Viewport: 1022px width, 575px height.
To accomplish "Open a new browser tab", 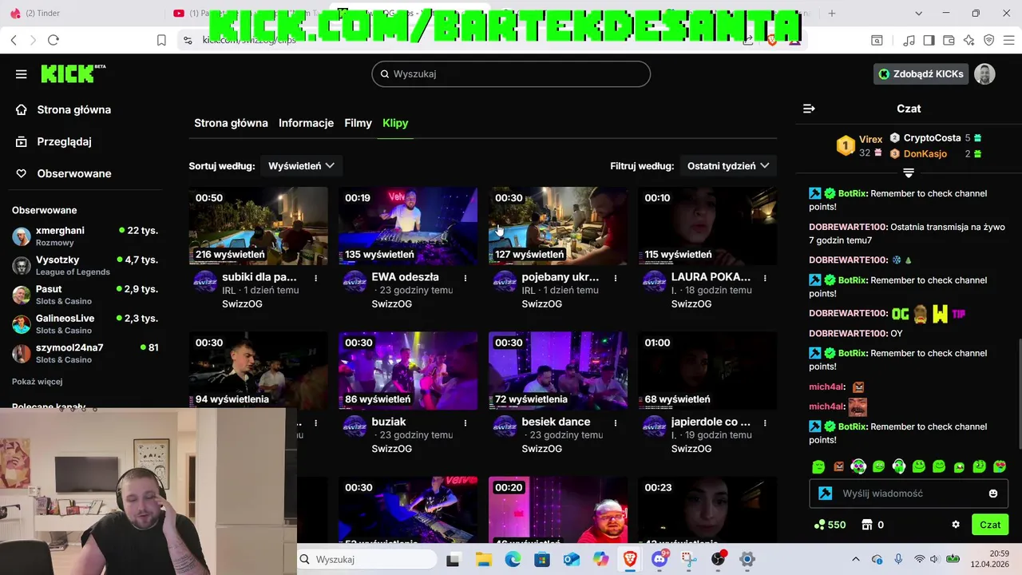I will tap(832, 13).
